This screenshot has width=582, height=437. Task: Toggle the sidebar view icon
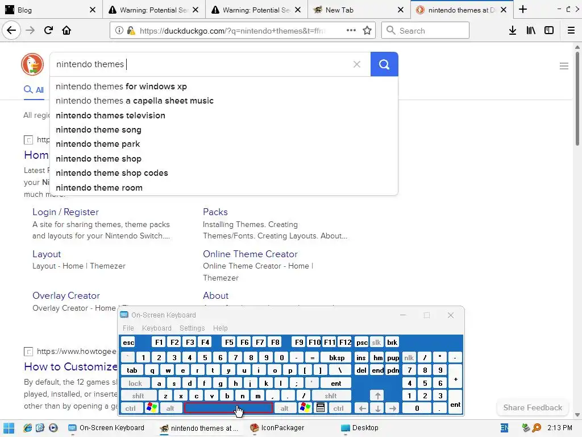[549, 31]
